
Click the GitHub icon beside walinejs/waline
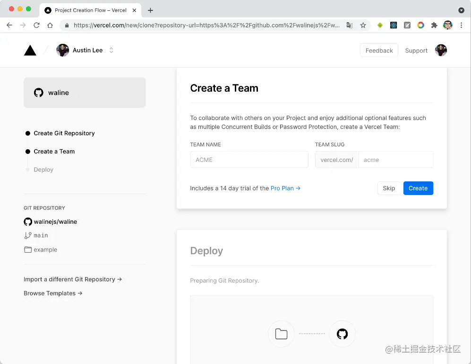pyautogui.click(x=27, y=221)
